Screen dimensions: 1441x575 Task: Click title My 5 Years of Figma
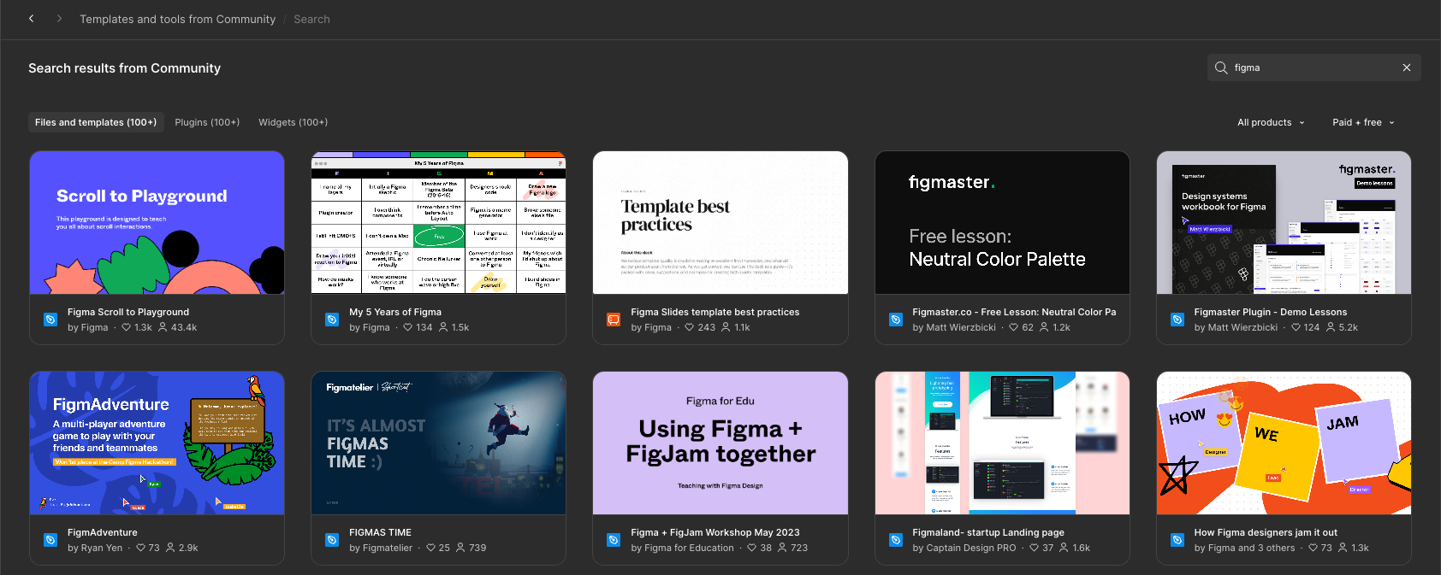click(395, 312)
